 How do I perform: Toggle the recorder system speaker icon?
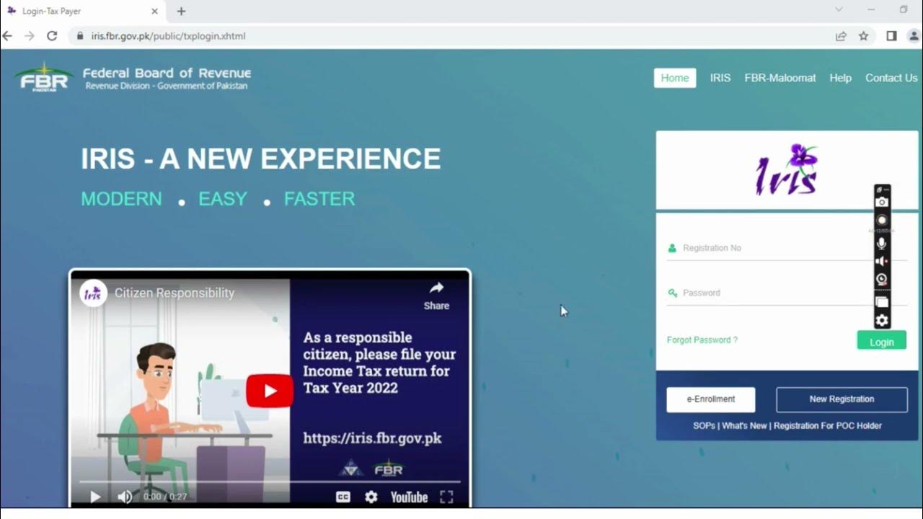pyautogui.click(x=881, y=261)
